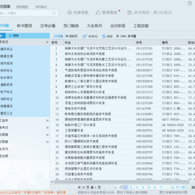
Task: Click the 纸书购买:满100返20 promotion text
Action: click(153, 12)
